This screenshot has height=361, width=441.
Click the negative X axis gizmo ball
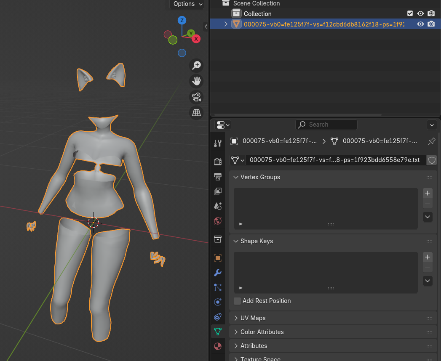tap(168, 35)
